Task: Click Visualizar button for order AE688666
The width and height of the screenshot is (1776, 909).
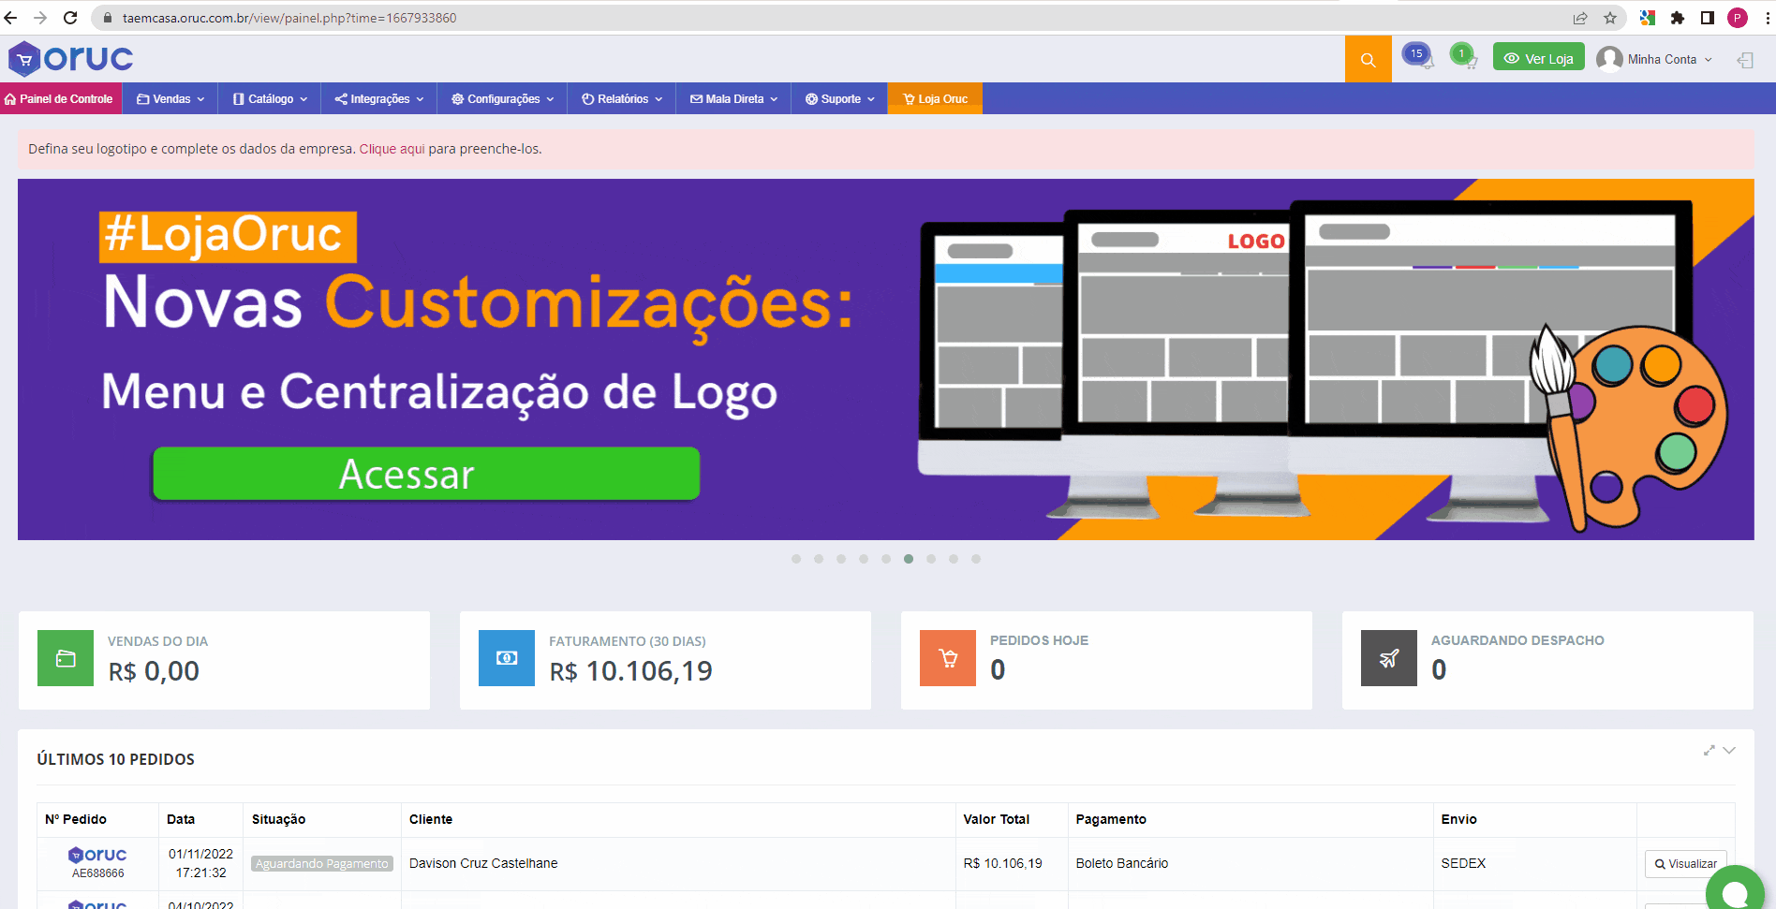Action: (x=1686, y=863)
